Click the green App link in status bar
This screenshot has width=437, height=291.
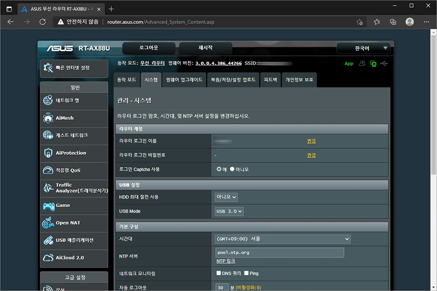(349, 63)
